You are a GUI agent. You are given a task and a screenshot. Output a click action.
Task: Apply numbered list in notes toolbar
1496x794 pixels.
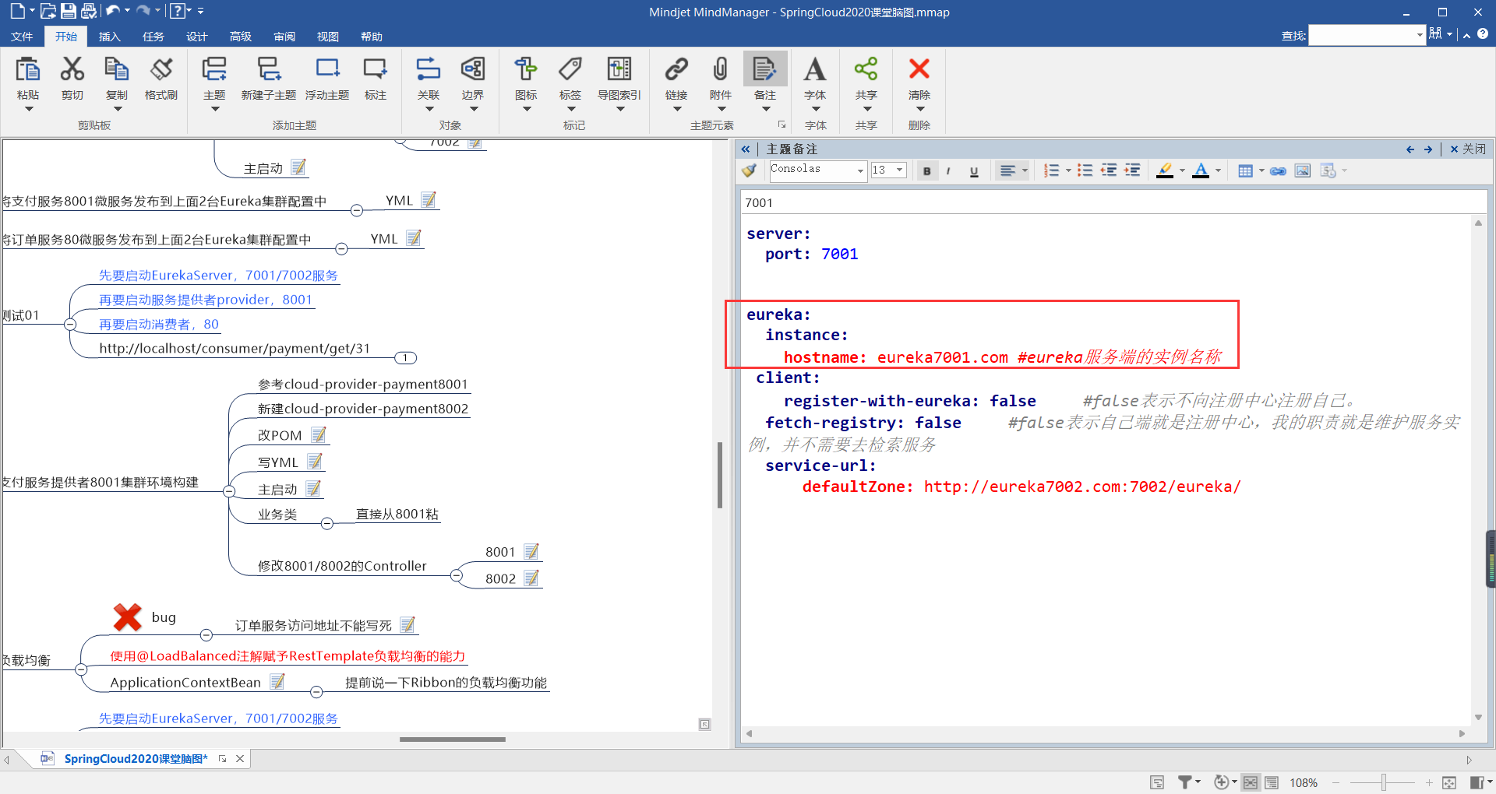pos(1052,171)
